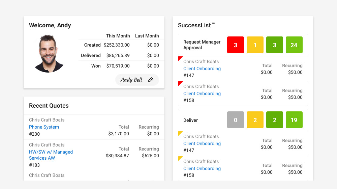Click the gray 0 badge in Deliver row
Image resolution: width=337 pixels, height=189 pixels.
click(x=236, y=120)
